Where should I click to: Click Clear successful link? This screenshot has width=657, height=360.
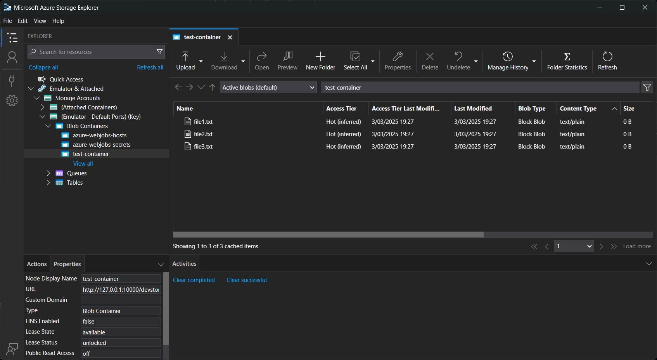[247, 280]
